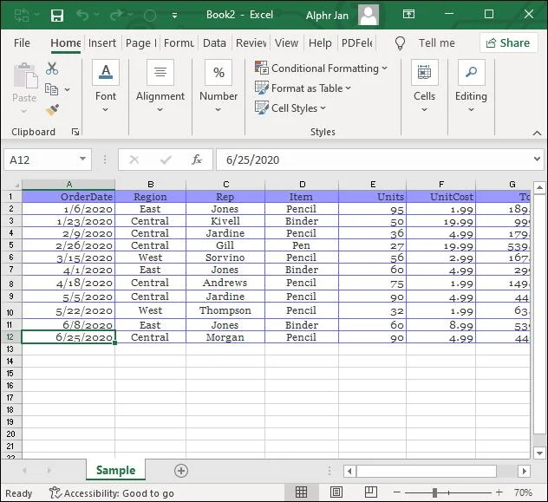Switch to the Data tab
548x502 pixels.
214,43
